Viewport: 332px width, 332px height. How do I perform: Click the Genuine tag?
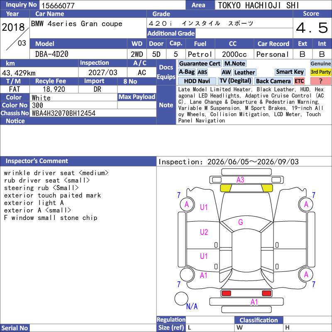coord(320,63)
